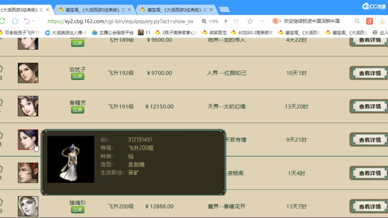Image resolution: width=388 pixels, height=218 pixels.
Task: Click the search magnifier icon
Action: point(357,21)
